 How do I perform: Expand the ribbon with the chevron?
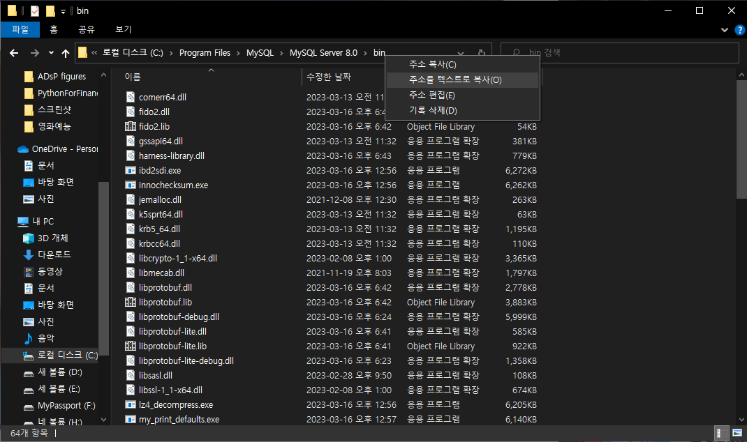(724, 29)
